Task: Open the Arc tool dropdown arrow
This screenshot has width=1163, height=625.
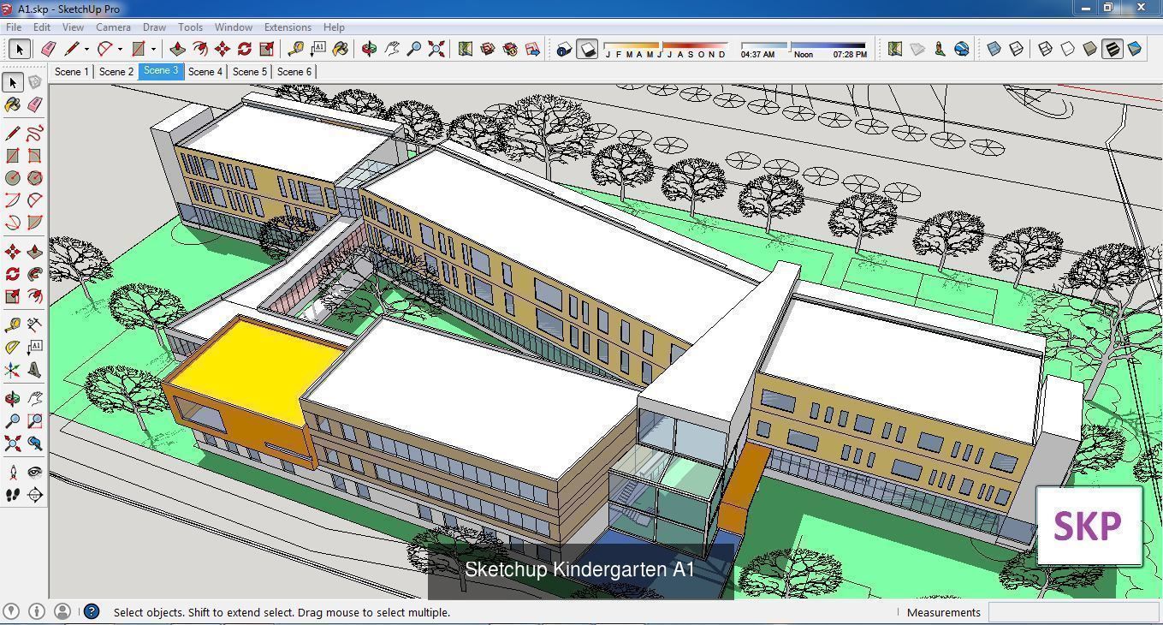Action: pyautogui.click(x=120, y=49)
